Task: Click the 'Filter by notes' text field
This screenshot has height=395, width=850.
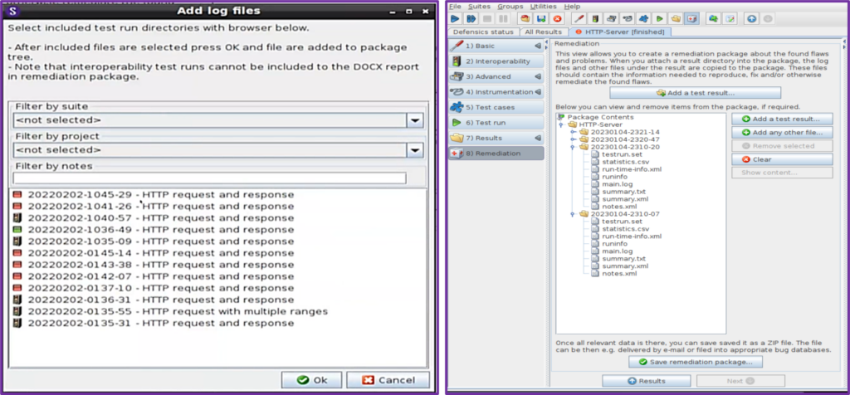Action: (x=209, y=178)
